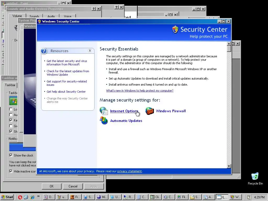Viewport: 268px width, 201px height.
Task: Switch to the 'D...' taskbar button
Action: [49, 197]
